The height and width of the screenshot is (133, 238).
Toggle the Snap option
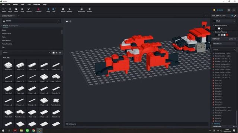tap(48, 10)
